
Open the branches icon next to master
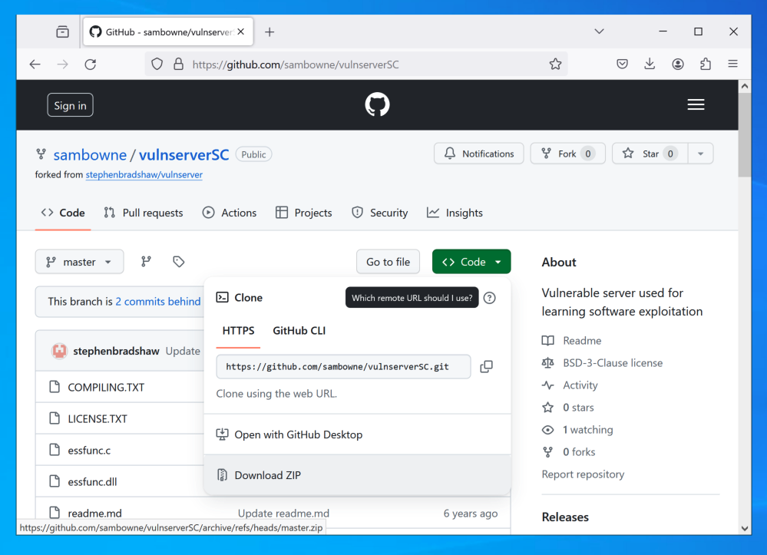[146, 262]
